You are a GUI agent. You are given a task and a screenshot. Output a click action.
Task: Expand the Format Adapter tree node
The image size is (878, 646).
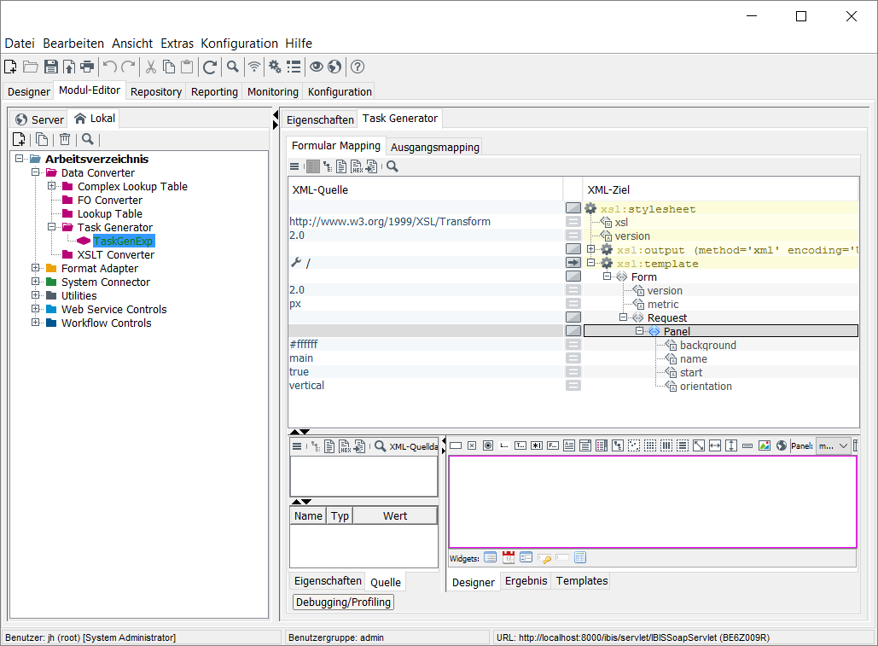click(36, 269)
